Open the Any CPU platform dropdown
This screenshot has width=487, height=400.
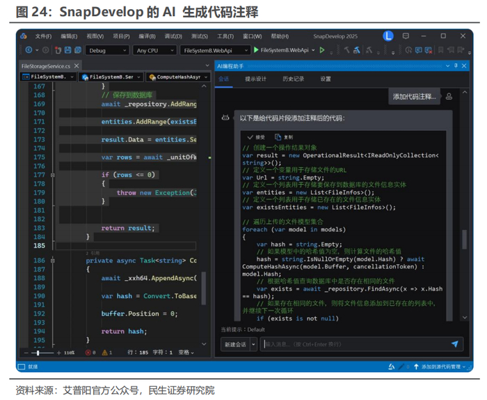(x=154, y=50)
